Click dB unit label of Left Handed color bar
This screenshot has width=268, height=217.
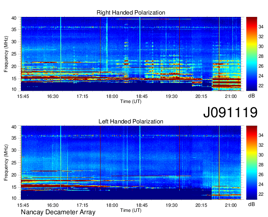coord(251,204)
